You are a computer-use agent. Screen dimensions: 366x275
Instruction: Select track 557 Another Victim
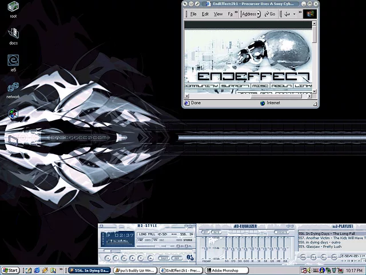(332, 238)
